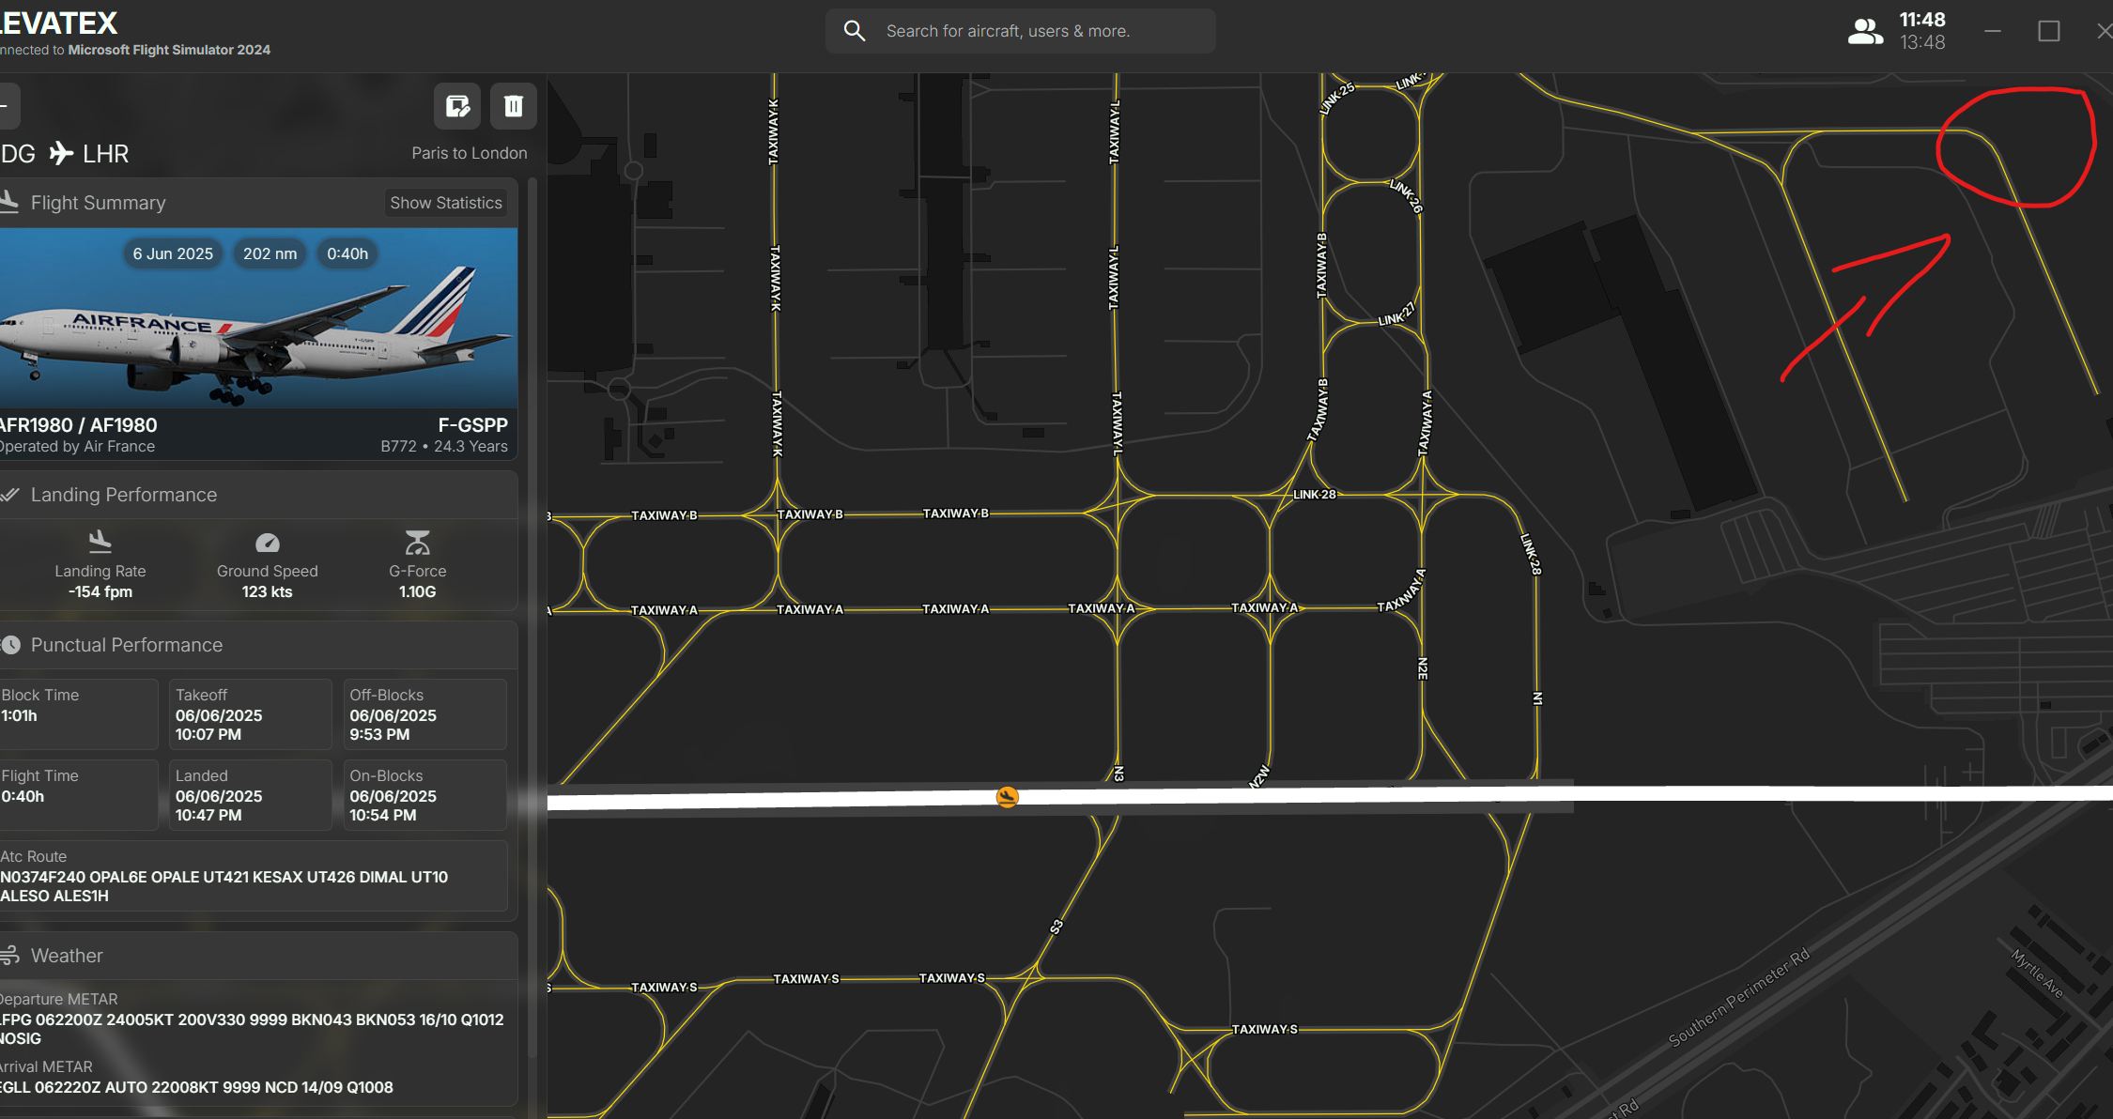Viewport: 2113px width, 1119px height.
Task: Click the edit flight note icon
Action: coord(457,106)
